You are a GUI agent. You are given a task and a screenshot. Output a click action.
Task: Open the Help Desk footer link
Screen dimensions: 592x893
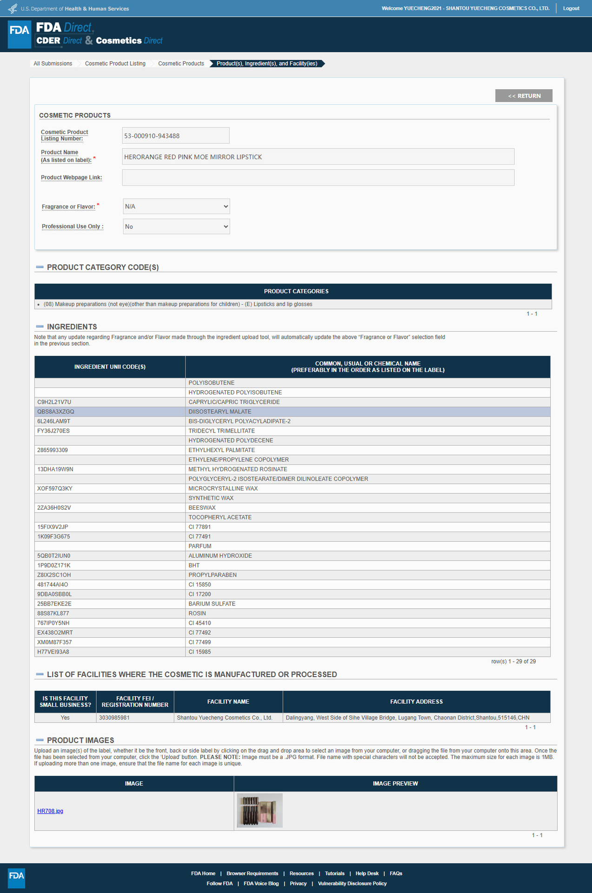[367, 873]
